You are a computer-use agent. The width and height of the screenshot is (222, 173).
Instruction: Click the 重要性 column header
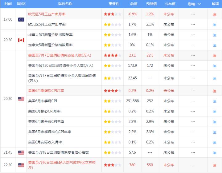114,4
